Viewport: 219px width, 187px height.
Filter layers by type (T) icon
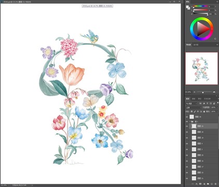tap(207, 103)
